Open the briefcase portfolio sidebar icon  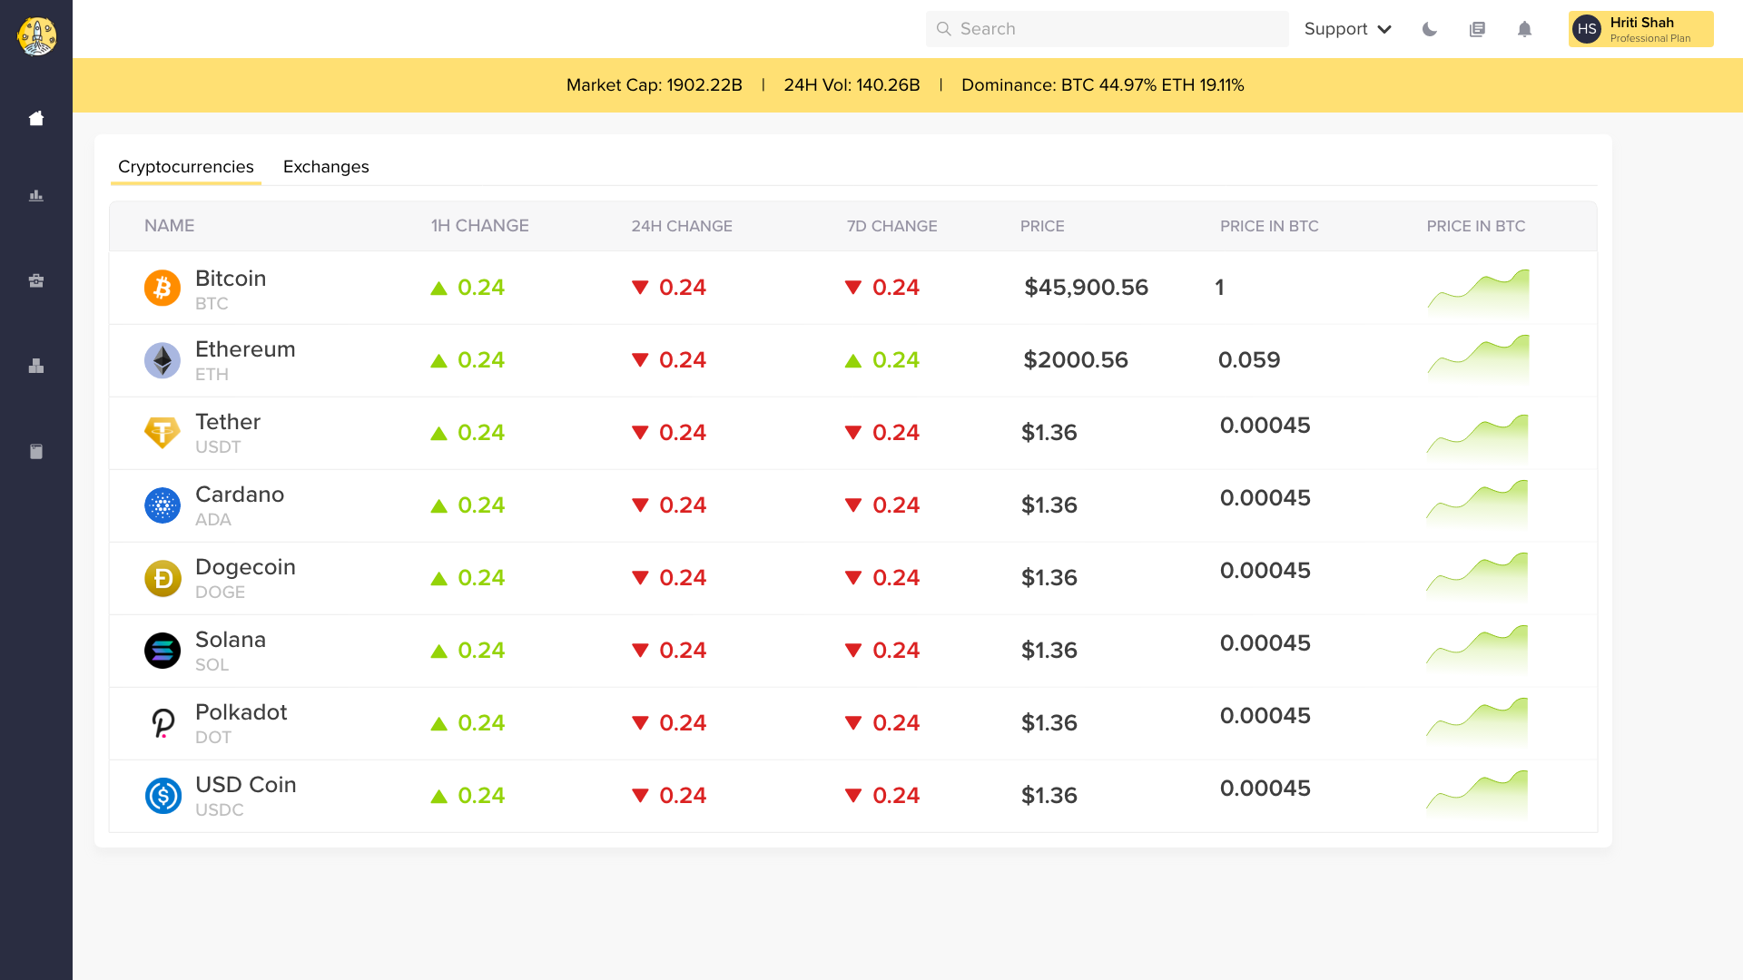click(x=36, y=280)
